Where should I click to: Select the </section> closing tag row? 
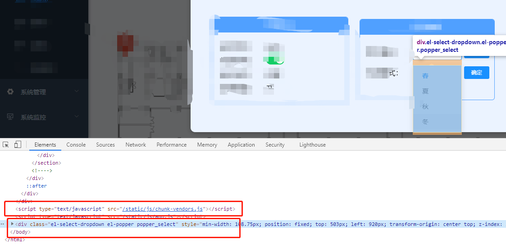point(46,162)
